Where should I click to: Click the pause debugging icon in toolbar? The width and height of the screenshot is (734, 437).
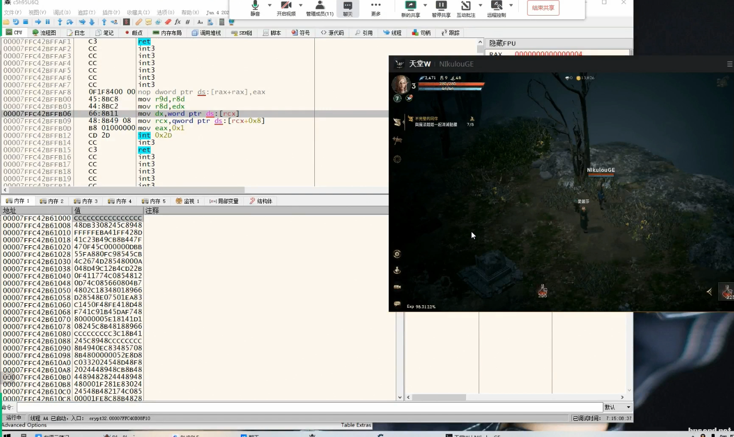pos(47,22)
